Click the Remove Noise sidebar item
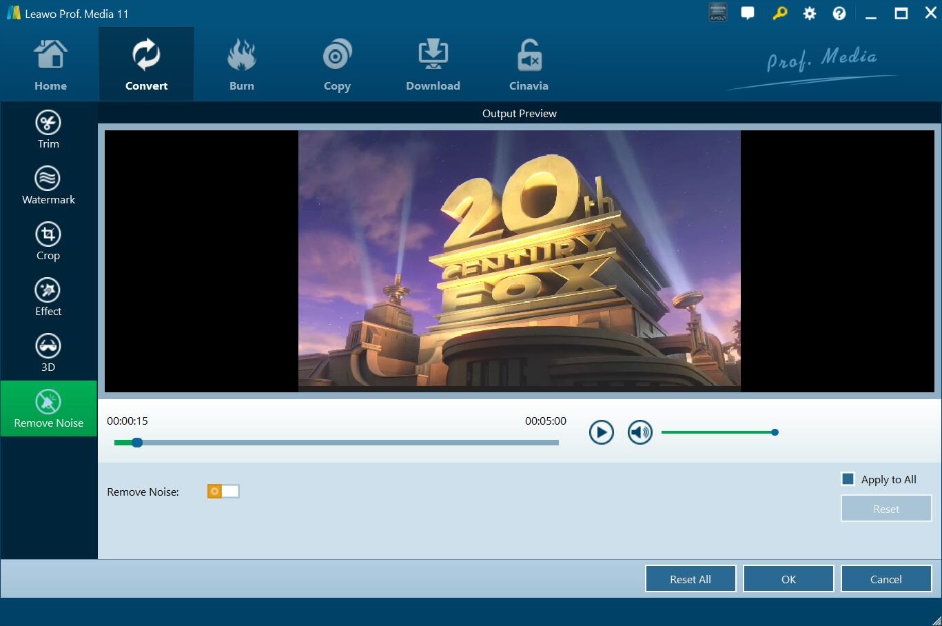Image resolution: width=942 pixels, height=626 pixels. coord(48,409)
